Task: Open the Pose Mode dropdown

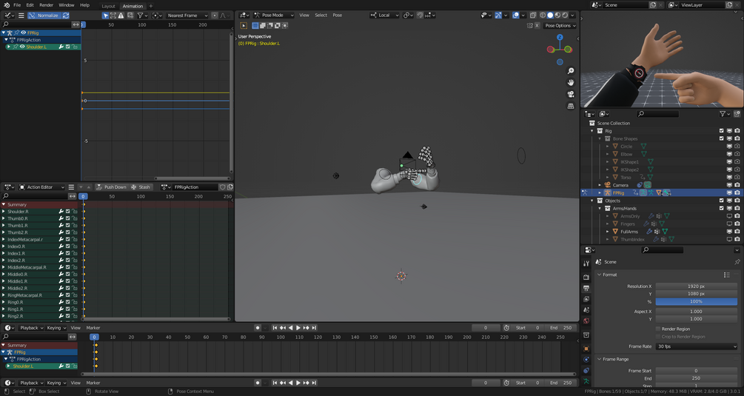Action: (274, 16)
